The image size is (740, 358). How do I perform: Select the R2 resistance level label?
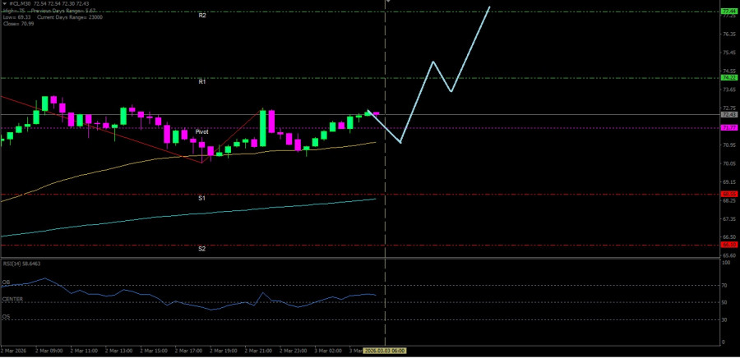pos(202,16)
